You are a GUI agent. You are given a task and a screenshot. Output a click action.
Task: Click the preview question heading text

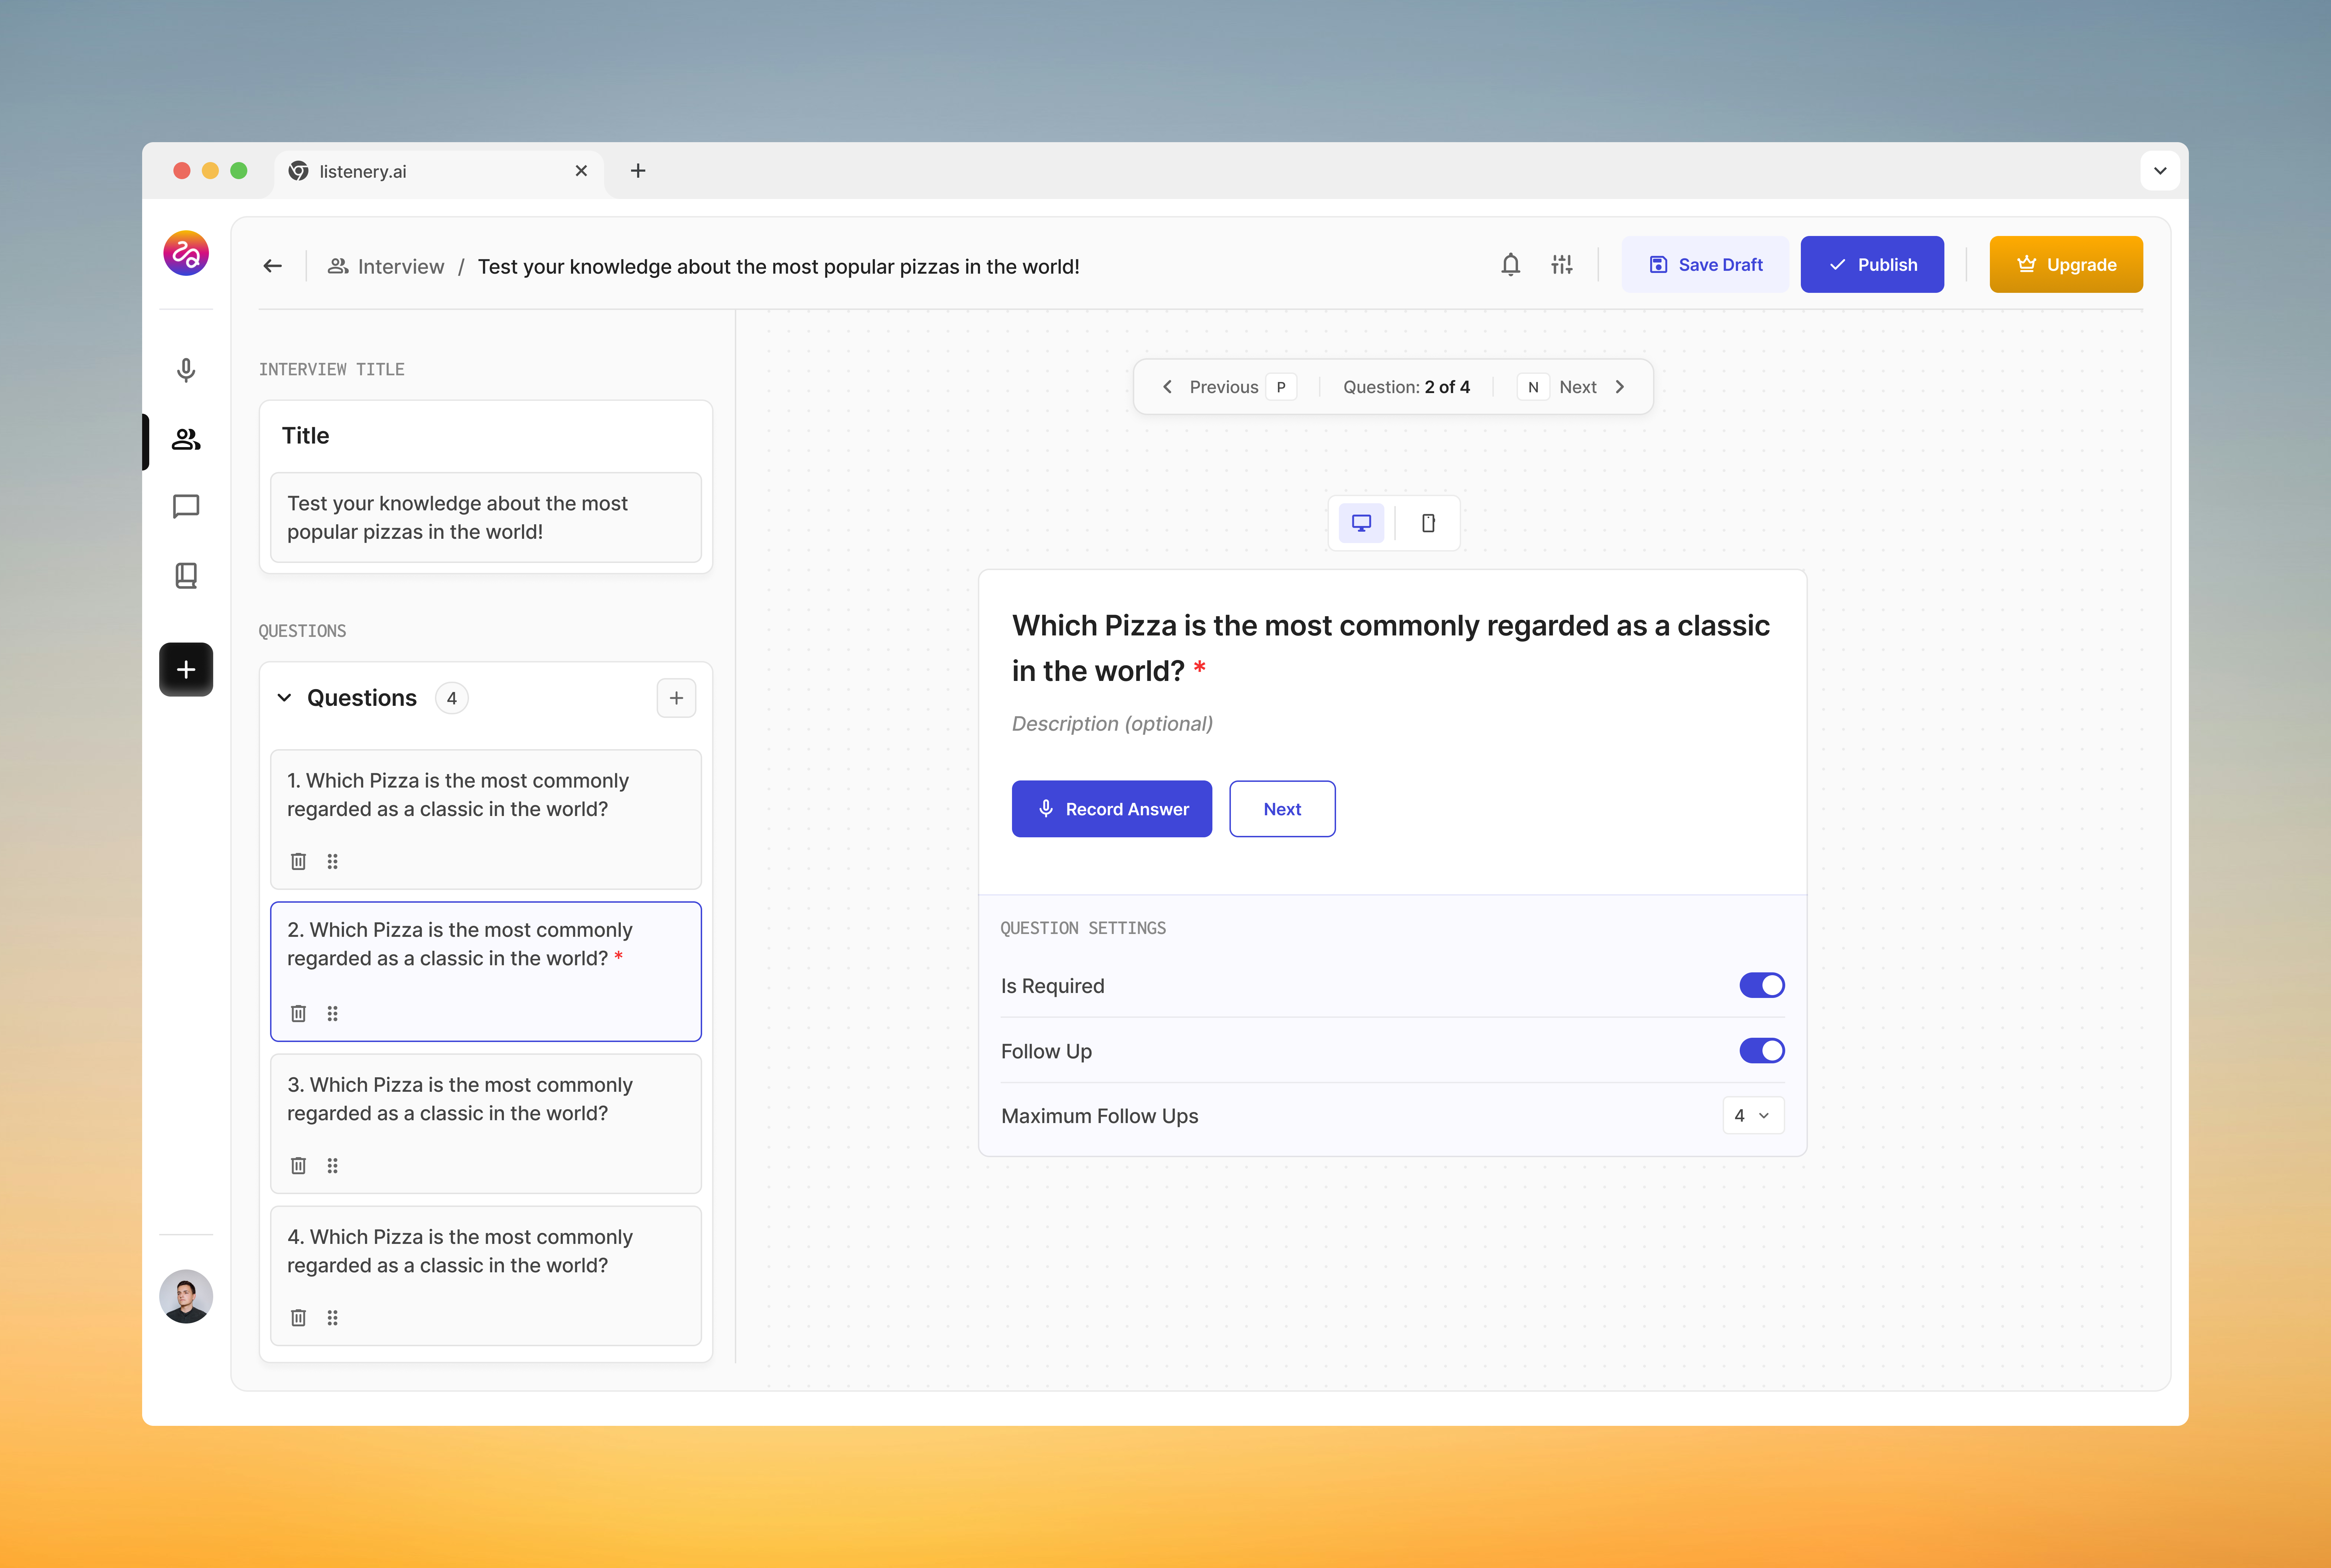click(x=1390, y=648)
